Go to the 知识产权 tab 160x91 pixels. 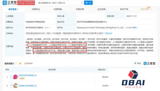(124, 9)
